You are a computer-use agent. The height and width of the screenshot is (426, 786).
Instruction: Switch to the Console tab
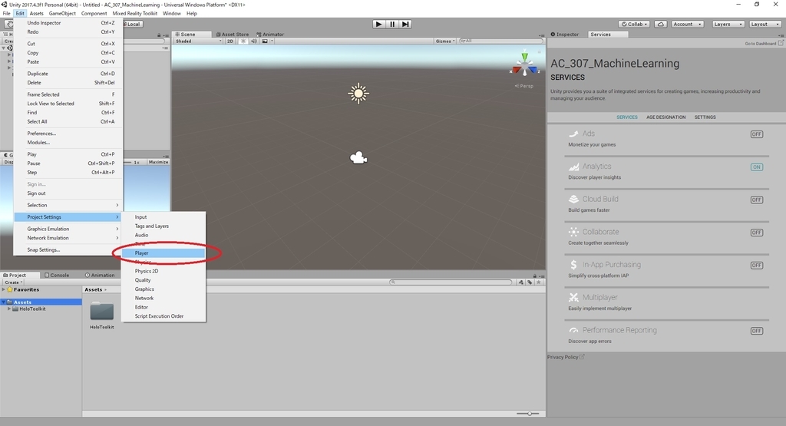[x=57, y=275]
